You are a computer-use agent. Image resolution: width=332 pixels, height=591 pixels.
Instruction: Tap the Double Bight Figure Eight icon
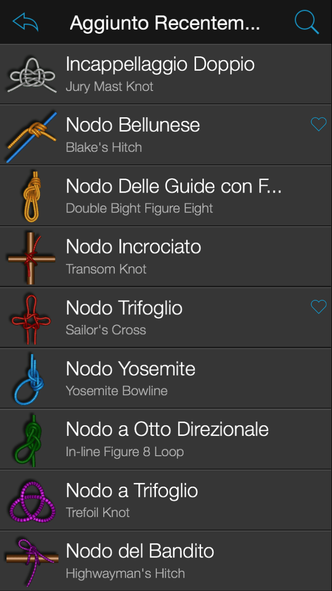(x=31, y=196)
